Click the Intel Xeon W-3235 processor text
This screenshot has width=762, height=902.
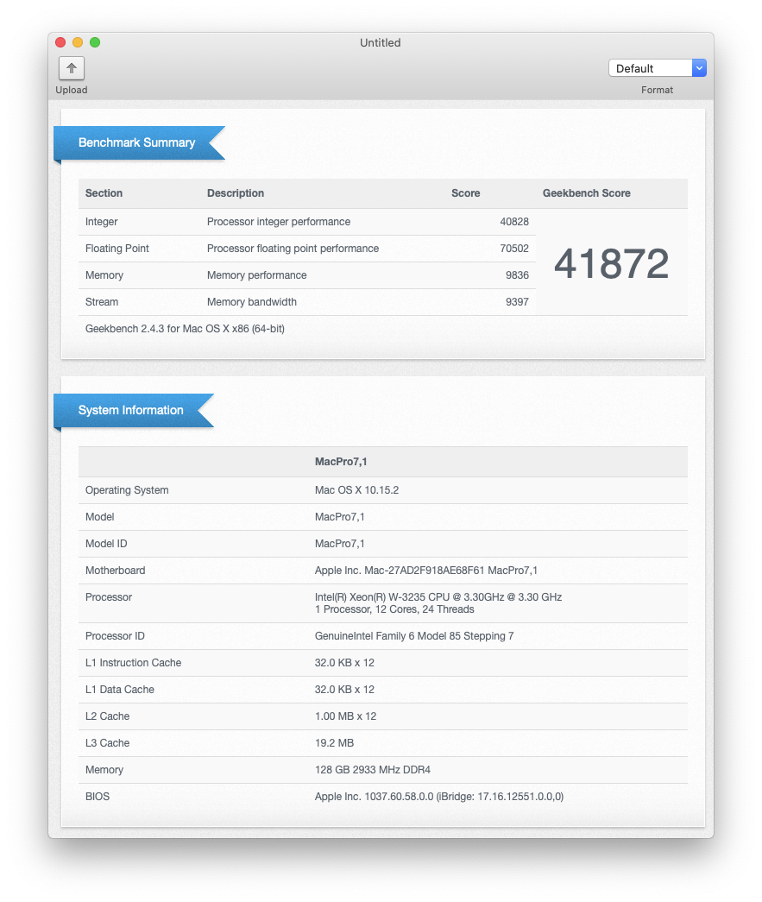438,597
